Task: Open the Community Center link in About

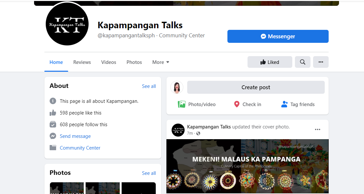Action: click(80, 148)
